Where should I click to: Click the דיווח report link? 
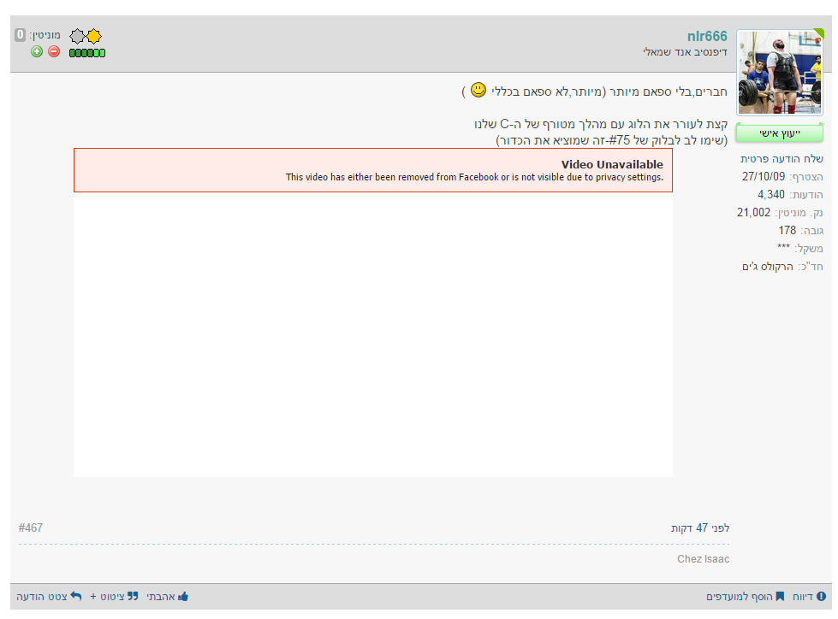point(803,597)
